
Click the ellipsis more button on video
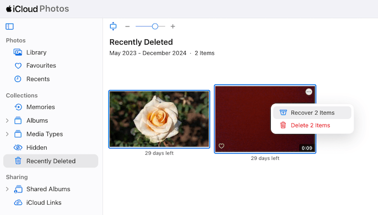pyautogui.click(x=309, y=92)
